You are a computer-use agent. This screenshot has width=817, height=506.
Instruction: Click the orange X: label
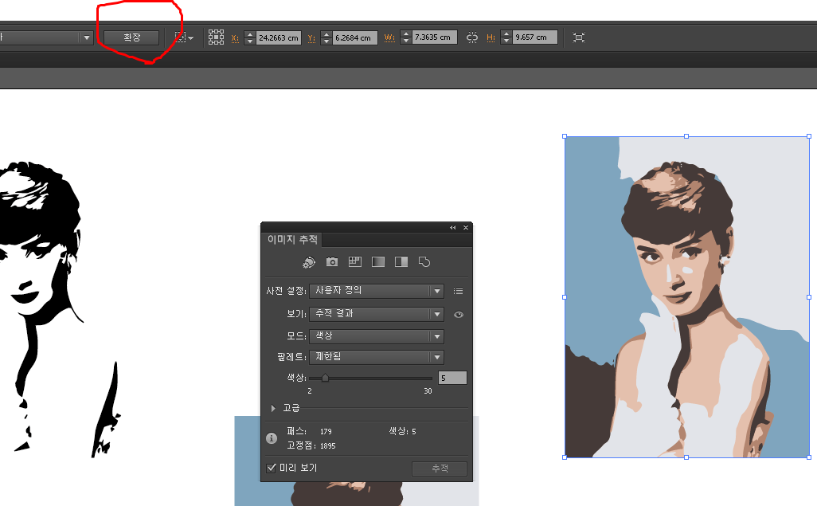235,38
